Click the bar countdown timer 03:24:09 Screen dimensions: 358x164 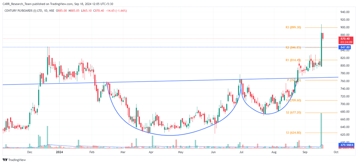click(347, 42)
